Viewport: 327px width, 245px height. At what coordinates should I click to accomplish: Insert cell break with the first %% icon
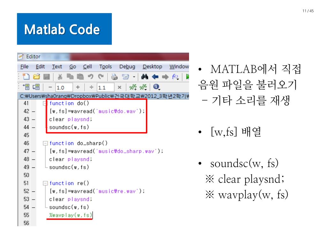[133, 87]
